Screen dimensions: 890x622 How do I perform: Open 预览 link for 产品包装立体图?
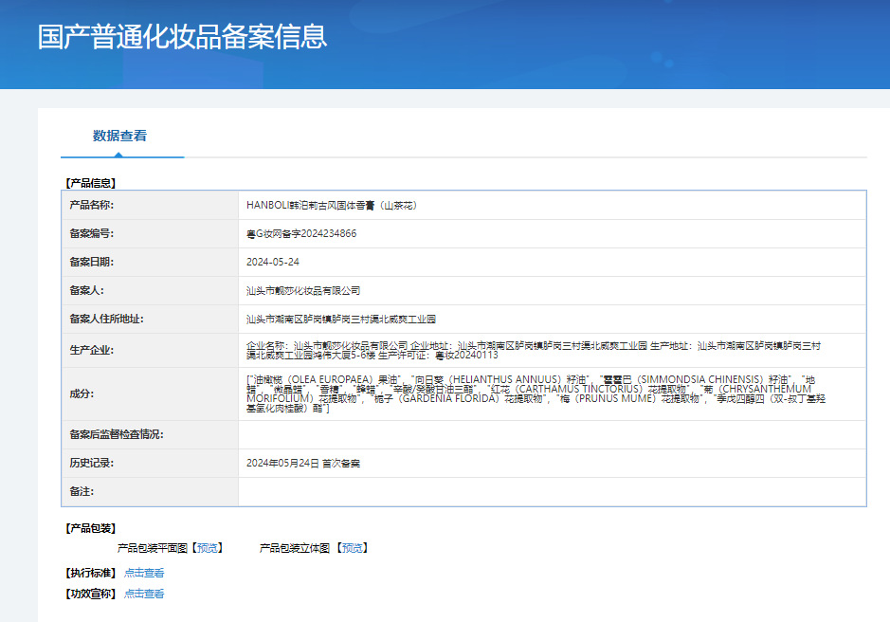point(353,548)
